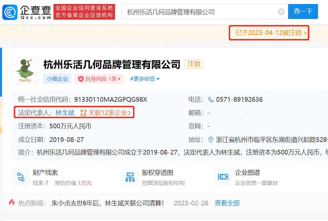Click the Qcc.com logo icon
The image size is (328, 221).
tap(10, 12)
